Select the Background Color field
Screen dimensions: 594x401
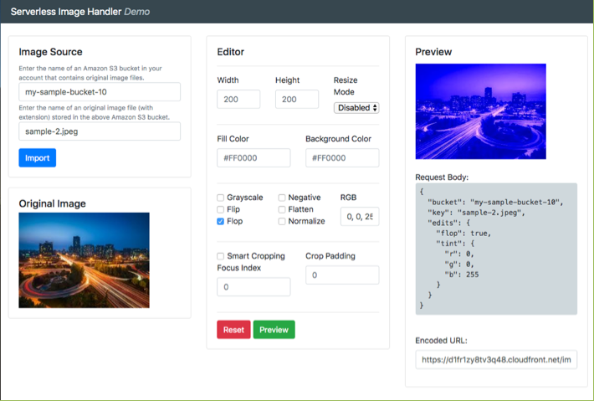[x=341, y=158]
